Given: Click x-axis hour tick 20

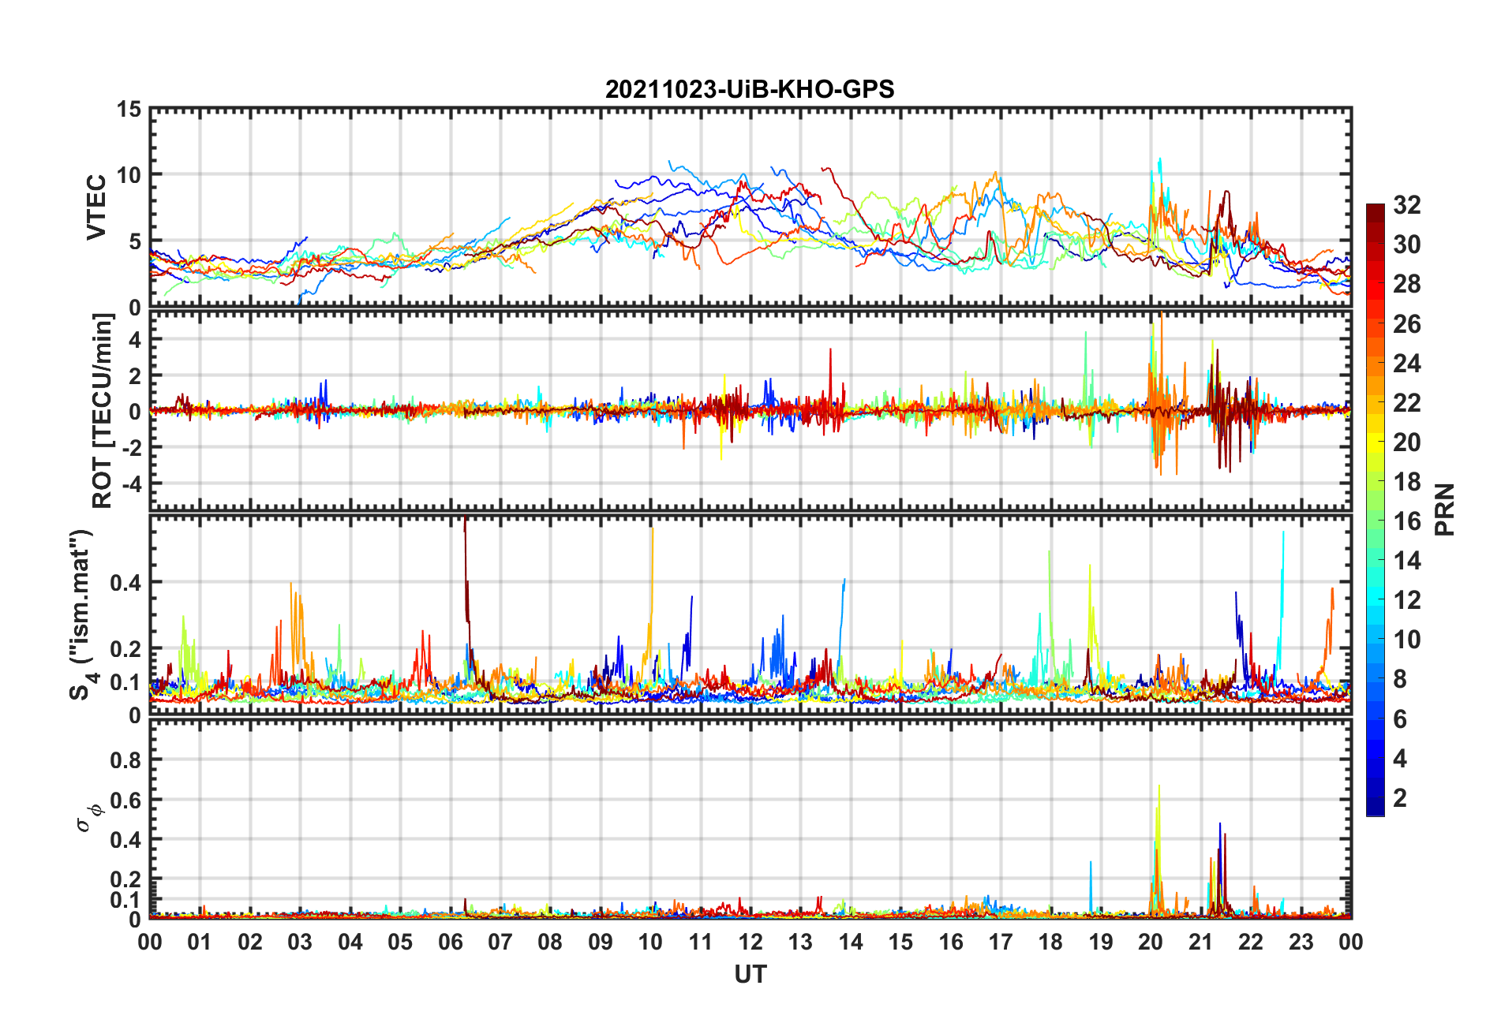Looking at the screenshot, I should pyautogui.click(x=1151, y=942).
